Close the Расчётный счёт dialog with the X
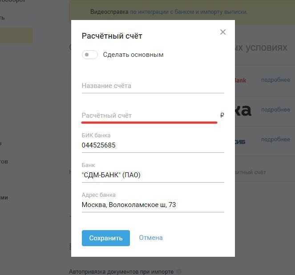This screenshot has width=295, height=275. pyautogui.click(x=223, y=32)
